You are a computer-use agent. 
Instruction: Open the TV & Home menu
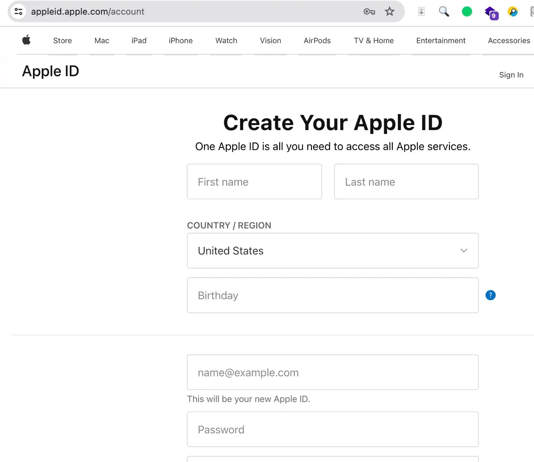374,40
